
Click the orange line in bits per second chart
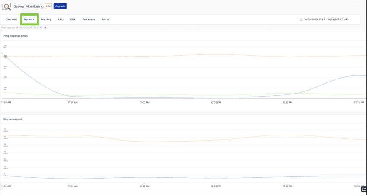click(173, 141)
